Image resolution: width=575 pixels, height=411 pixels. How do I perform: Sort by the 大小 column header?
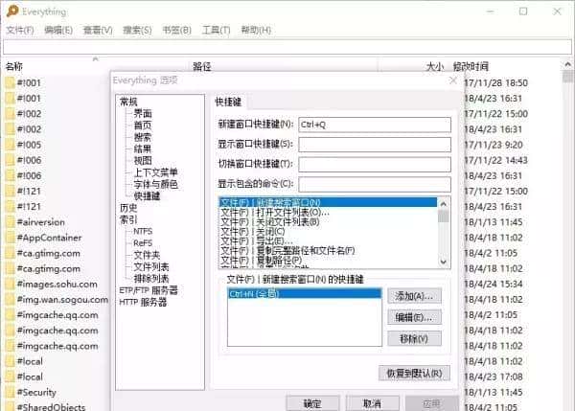435,67
